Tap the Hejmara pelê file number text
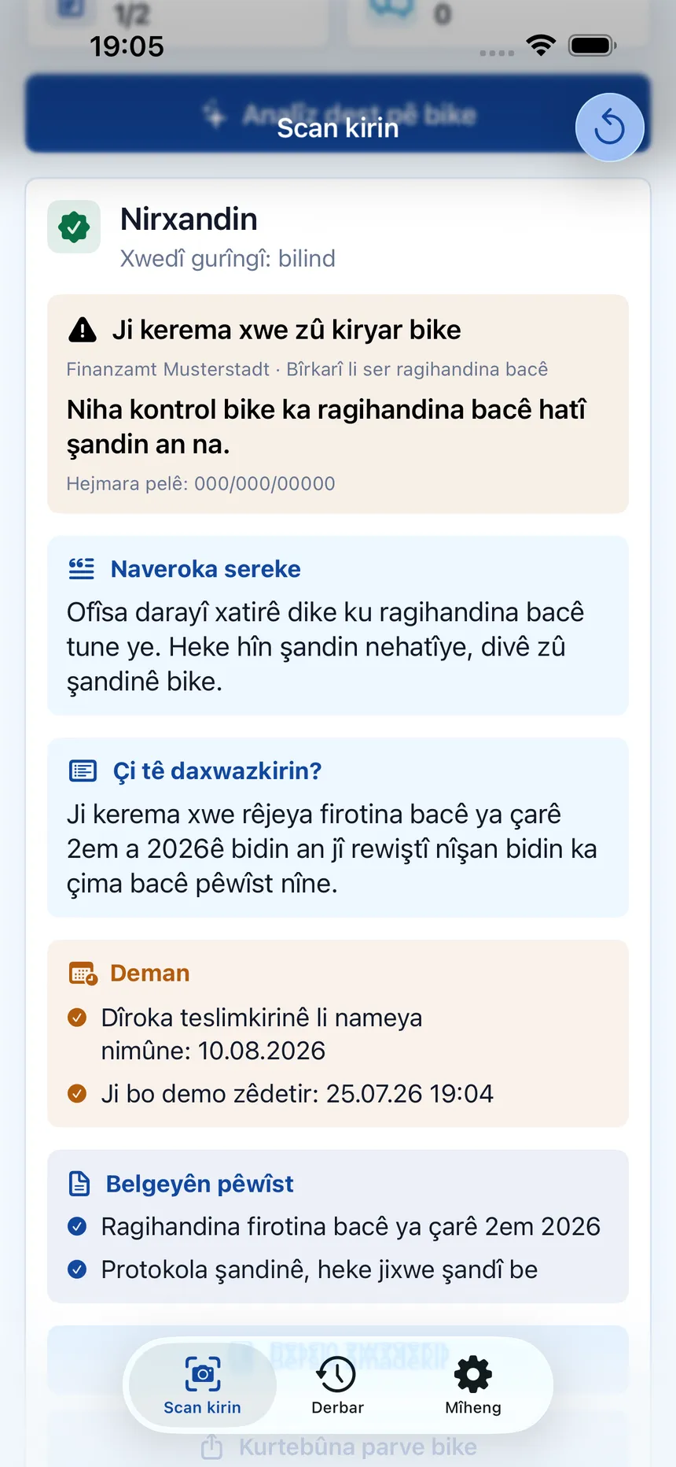 [x=200, y=483]
